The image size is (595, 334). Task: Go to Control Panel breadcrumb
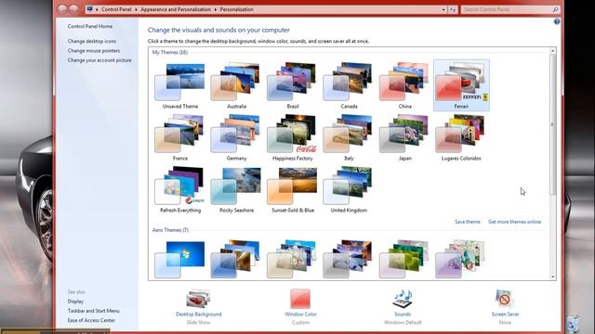coord(116,9)
